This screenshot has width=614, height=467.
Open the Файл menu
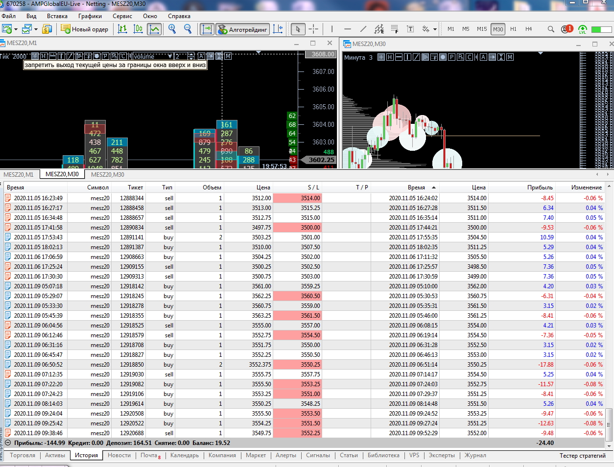point(9,16)
